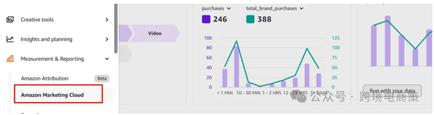Click the 10 - 30 MIN purple bar
The image size is (434, 115).
point(237,67)
